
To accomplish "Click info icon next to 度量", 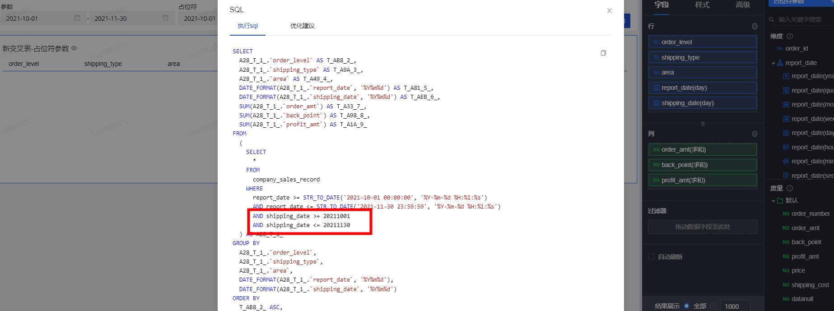I will [790, 188].
